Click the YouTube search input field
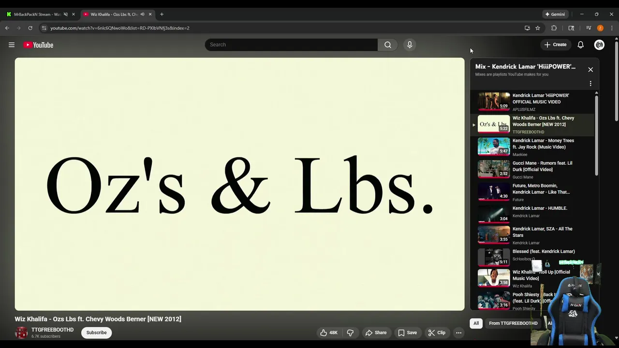Image resolution: width=619 pixels, height=348 pixels. (291, 44)
